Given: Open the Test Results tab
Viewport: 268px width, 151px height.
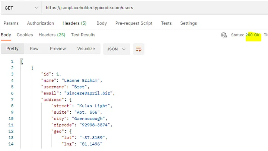Looking at the screenshot, I should click(83, 35).
